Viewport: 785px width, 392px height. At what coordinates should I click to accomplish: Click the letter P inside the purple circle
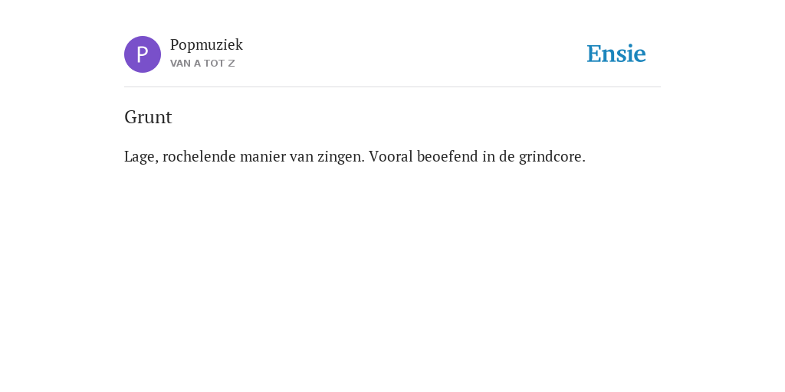click(x=143, y=54)
